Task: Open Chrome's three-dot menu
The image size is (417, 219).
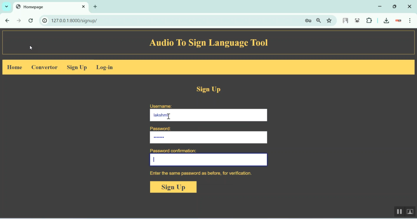Action: pos(410,21)
